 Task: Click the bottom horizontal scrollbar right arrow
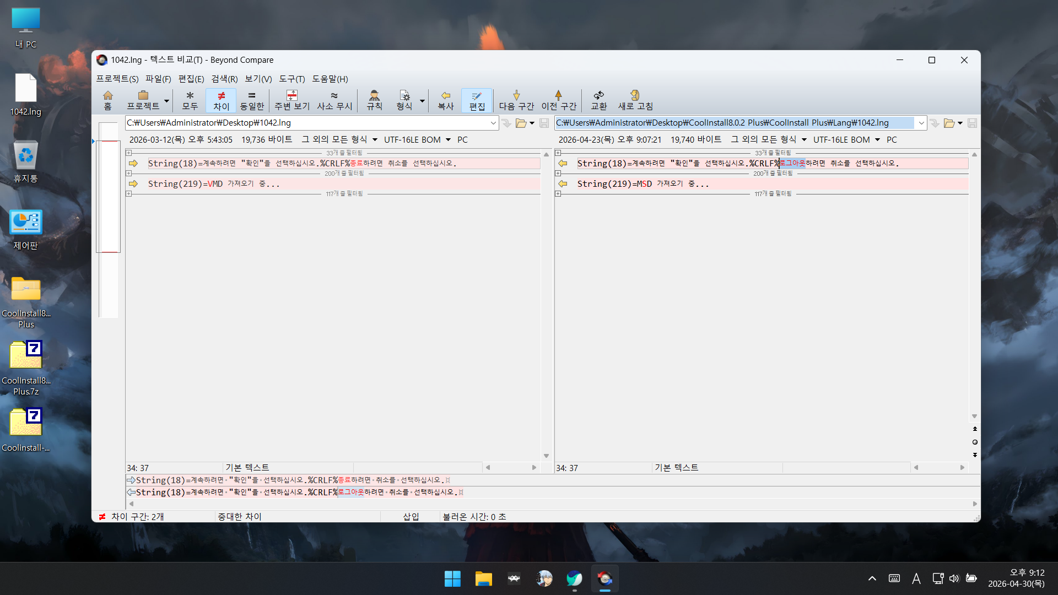tap(975, 504)
